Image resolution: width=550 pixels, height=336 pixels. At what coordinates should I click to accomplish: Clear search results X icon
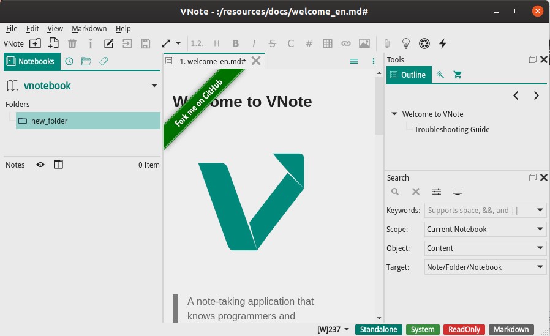coord(416,192)
